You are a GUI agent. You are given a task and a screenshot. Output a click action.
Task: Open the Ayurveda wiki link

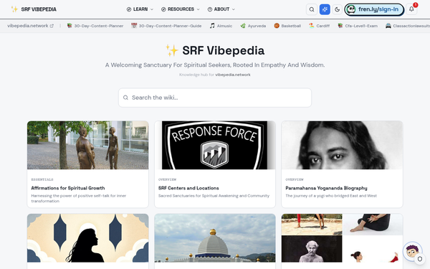(x=253, y=26)
